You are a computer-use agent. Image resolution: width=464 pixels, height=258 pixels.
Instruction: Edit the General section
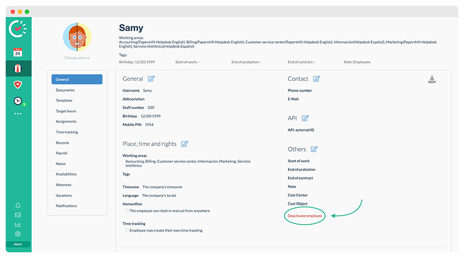point(151,79)
